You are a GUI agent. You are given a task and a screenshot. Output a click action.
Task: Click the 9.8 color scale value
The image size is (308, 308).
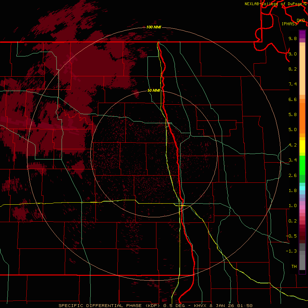293,38
